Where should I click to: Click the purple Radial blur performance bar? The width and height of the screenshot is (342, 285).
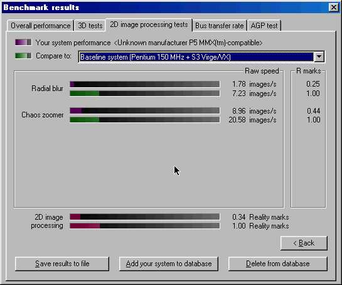145,84
